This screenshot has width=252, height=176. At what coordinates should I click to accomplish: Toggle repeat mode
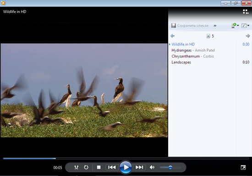(x=86, y=167)
